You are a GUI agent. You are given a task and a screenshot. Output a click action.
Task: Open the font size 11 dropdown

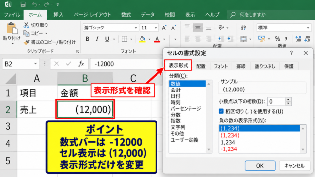pyautogui.click(x=156, y=28)
